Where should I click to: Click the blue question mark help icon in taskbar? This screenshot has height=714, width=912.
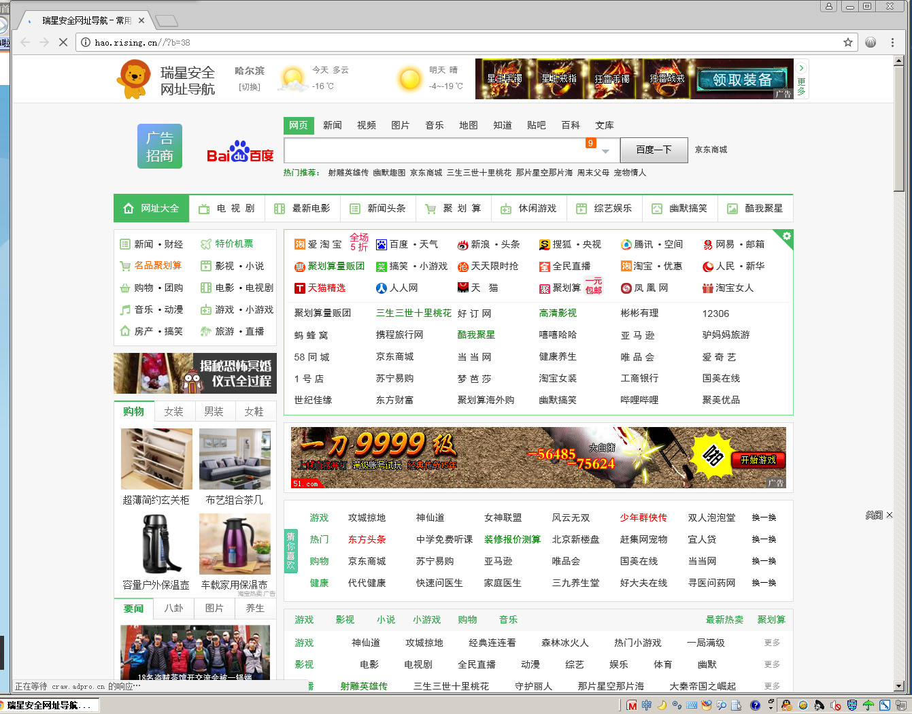[755, 705]
